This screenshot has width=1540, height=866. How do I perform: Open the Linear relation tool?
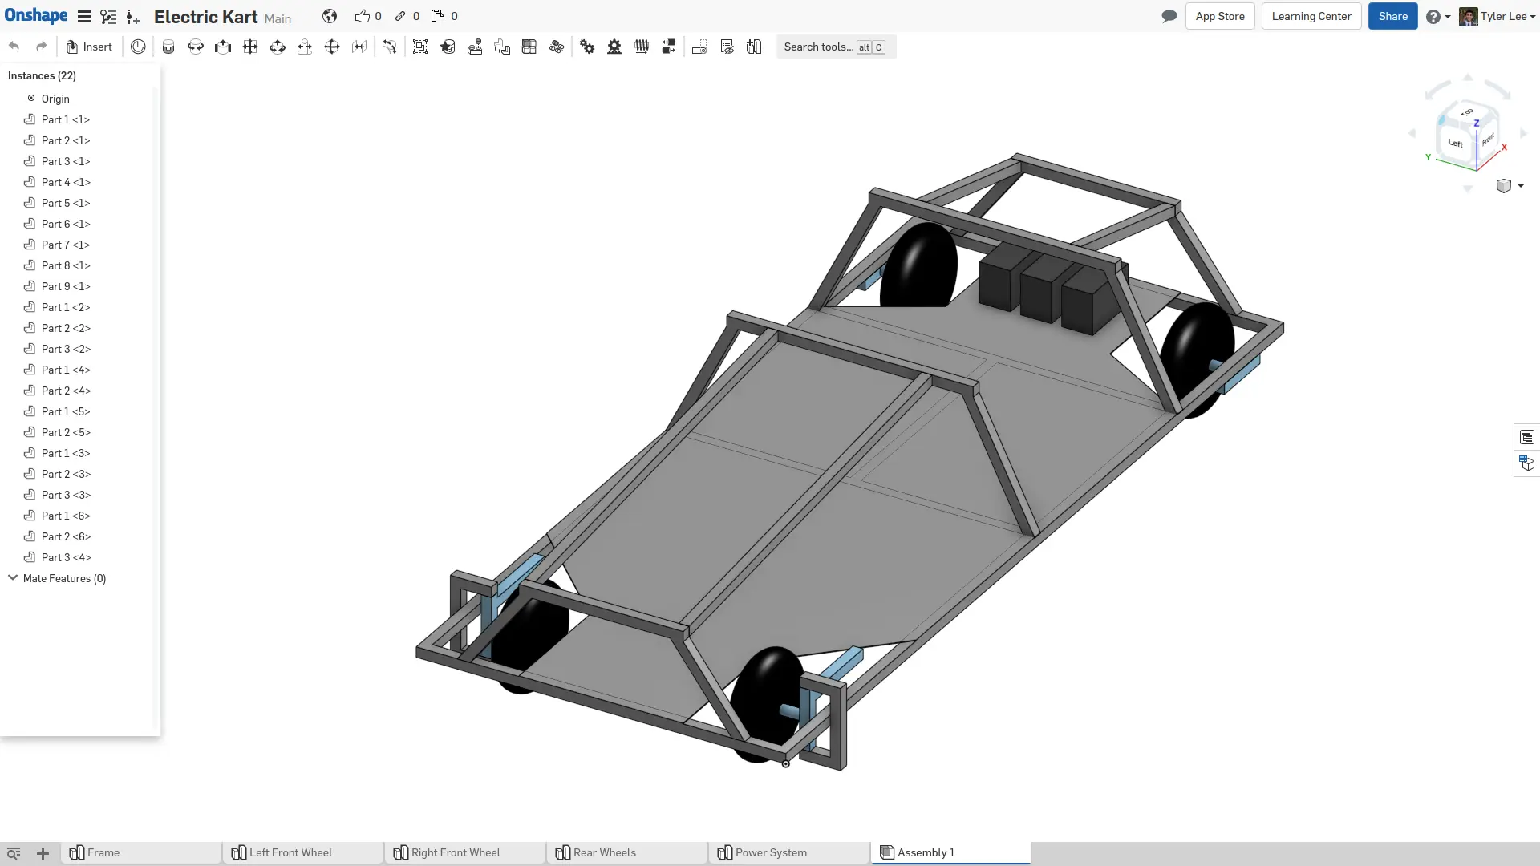pos(669,47)
